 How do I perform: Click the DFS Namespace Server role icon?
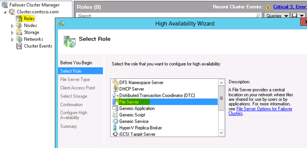tap(116, 82)
